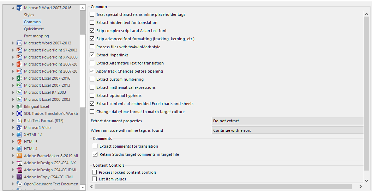372x191 pixels.
Task: Expand the Rich Text Format (RTF) node
Action: (13, 121)
